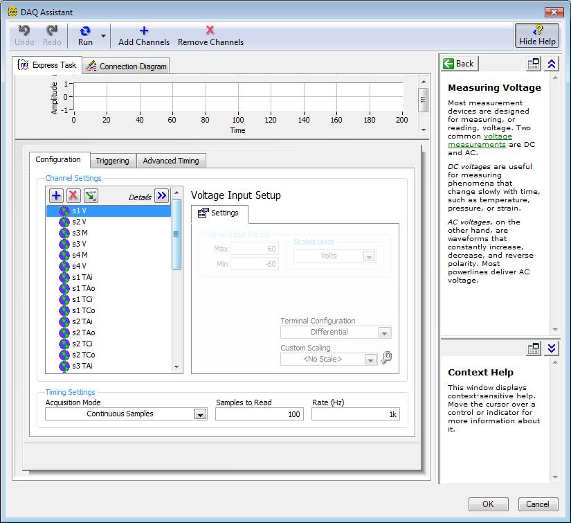
Task: Open the Run options dropdown arrow
Action: pyautogui.click(x=103, y=36)
